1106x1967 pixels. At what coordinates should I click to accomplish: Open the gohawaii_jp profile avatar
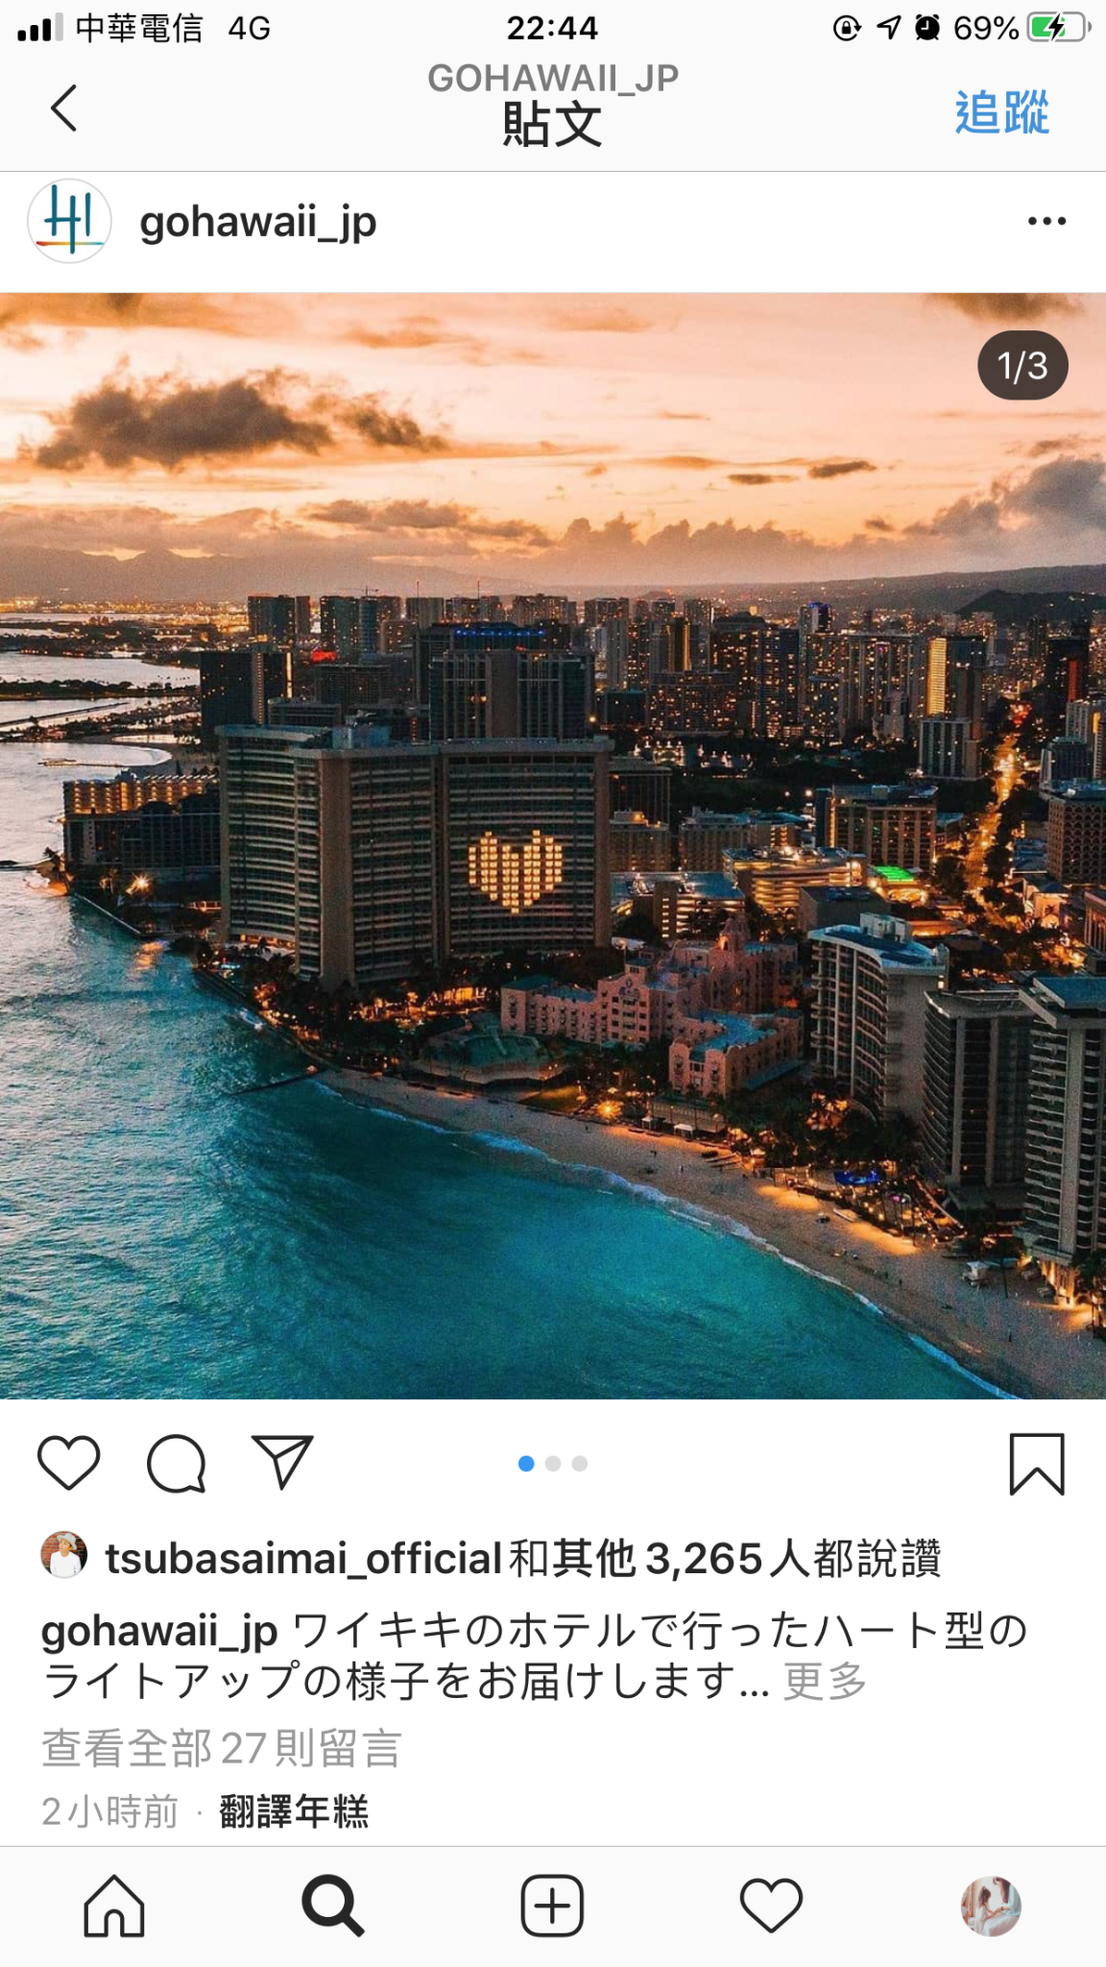pyautogui.click(x=69, y=222)
